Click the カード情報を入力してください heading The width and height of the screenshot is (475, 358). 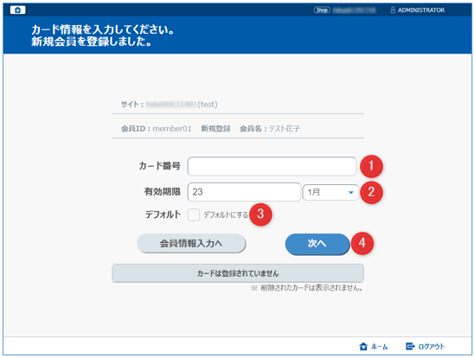[103, 30]
